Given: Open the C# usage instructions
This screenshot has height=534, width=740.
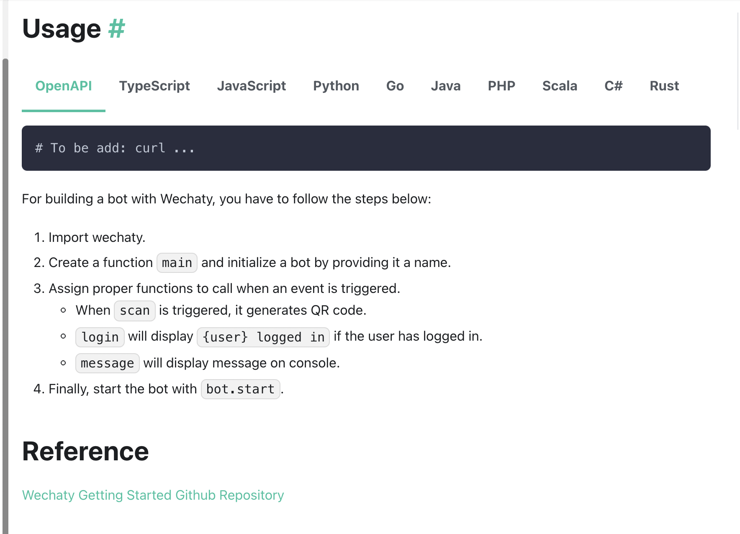Looking at the screenshot, I should (x=614, y=86).
